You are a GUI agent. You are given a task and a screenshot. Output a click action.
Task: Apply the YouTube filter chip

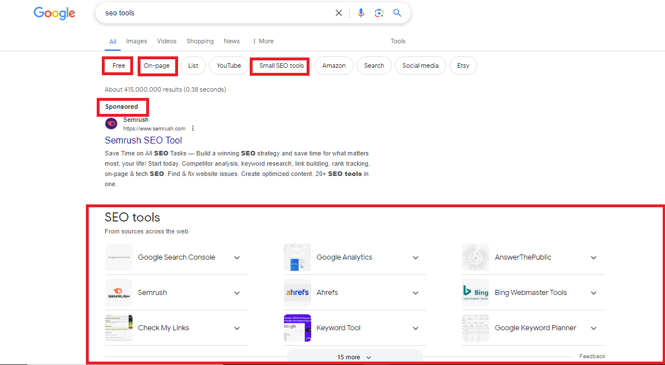[229, 66]
